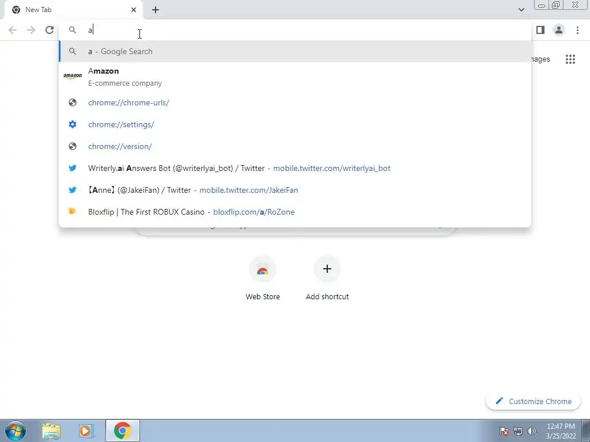Choose the 'a - Google Search' suggestion
This screenshot has width=590, height=442.
click(295, 51)
